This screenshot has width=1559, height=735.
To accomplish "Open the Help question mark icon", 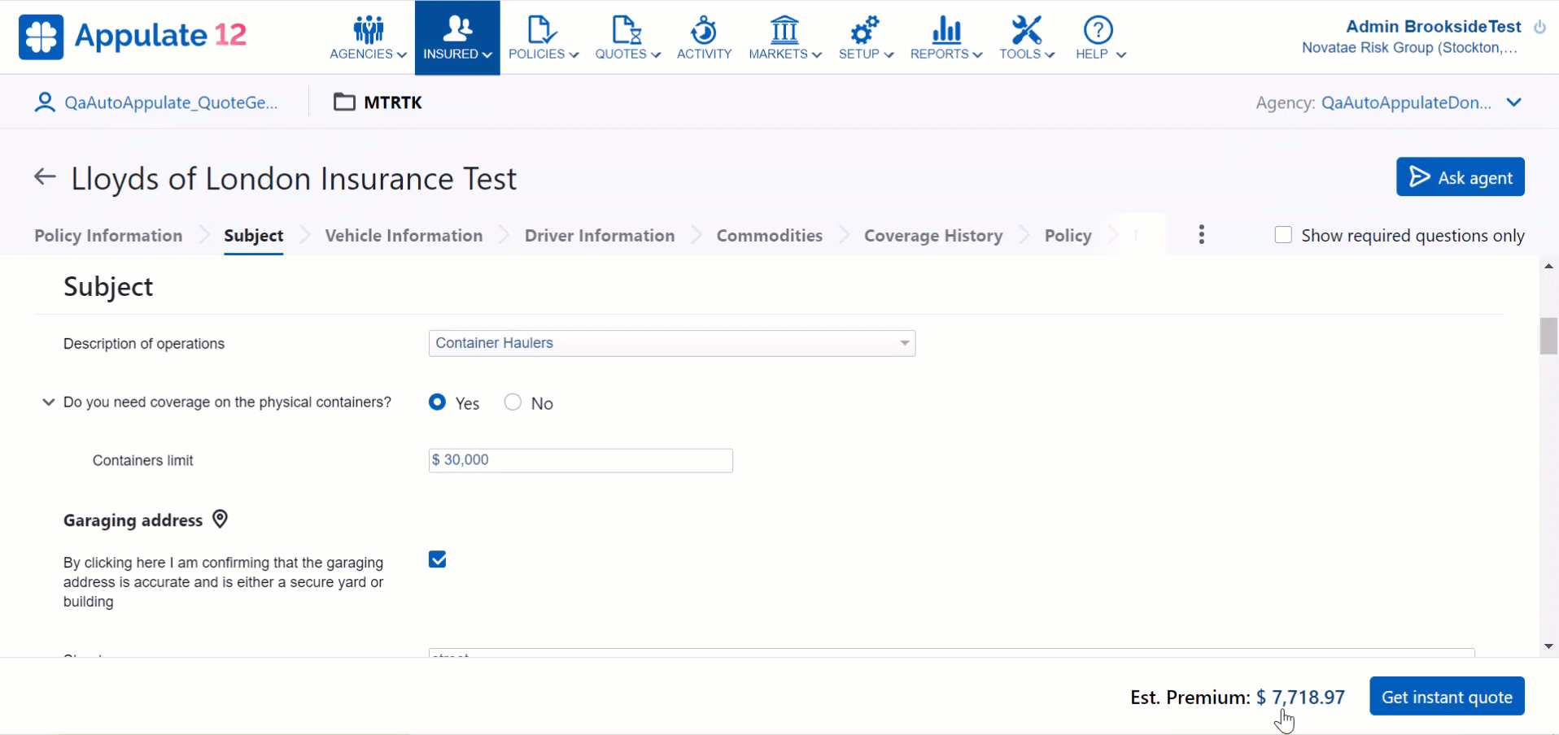I will 1098,29.
